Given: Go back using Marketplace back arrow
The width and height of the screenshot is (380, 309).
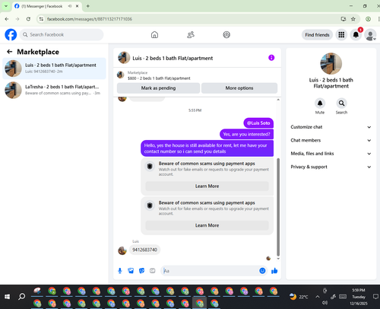Looking at the screenshot, I should [9, 52].
